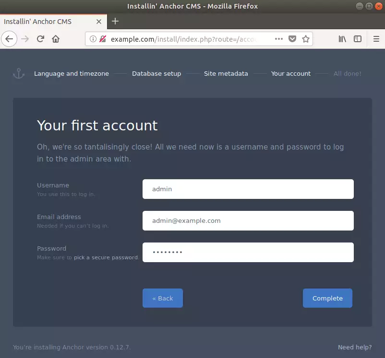
Task: Click "Needed if you can't log in." hint
Action: (x=72, y=226)
